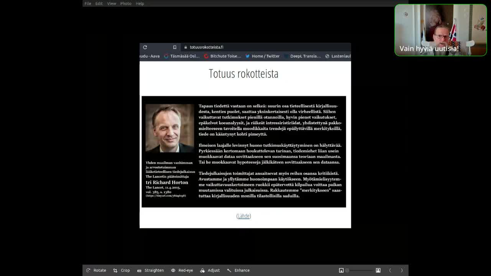Click the zoom-out small image icon
The width and height of the screenshot is (491, 276).
[341, 270]
